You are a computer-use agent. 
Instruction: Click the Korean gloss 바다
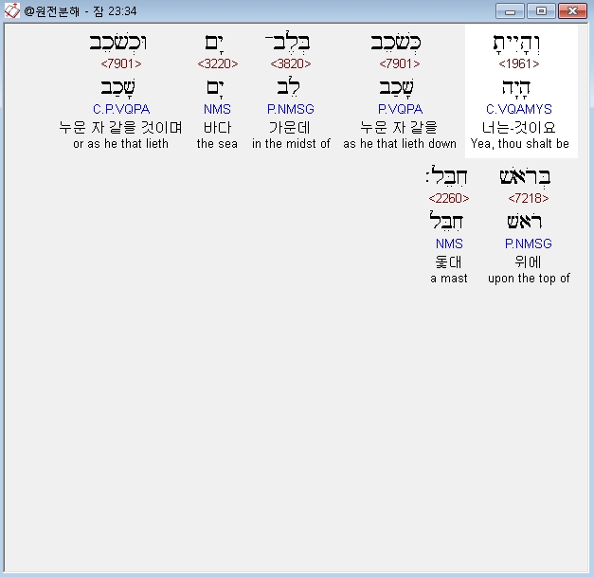tap(217, 127)
